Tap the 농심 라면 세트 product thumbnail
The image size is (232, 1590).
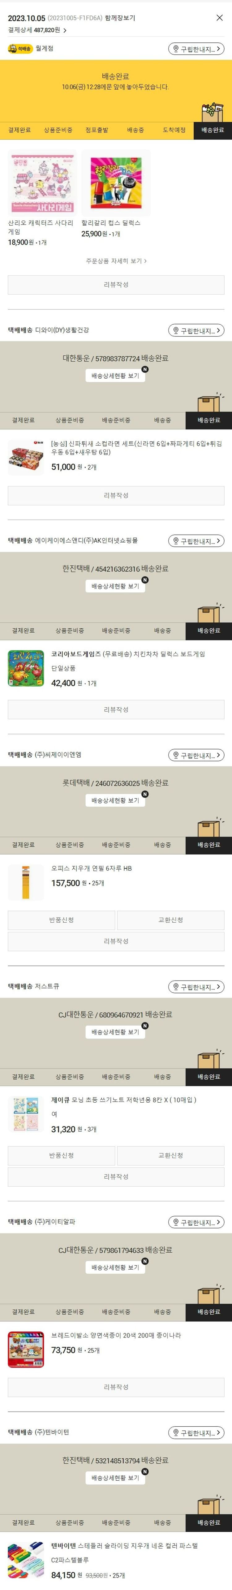[x=26, y=457]
